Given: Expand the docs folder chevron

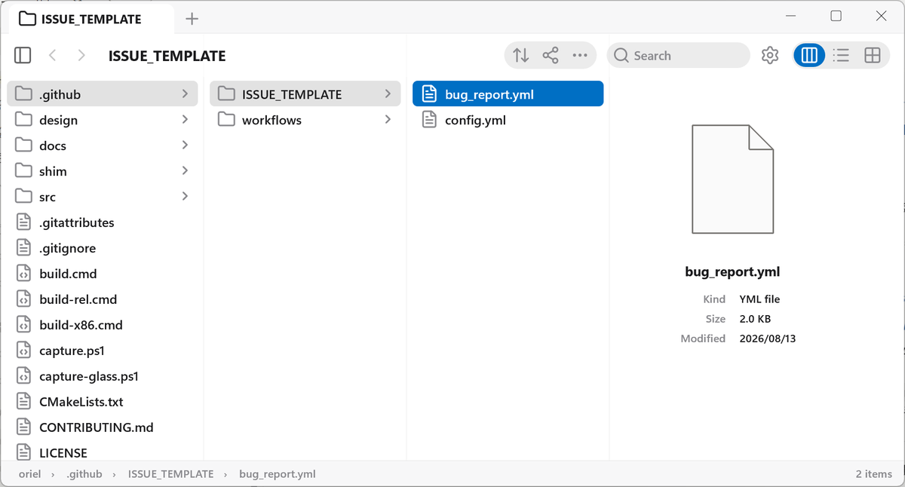Looking at the screenshot, I should coord(186,145).
